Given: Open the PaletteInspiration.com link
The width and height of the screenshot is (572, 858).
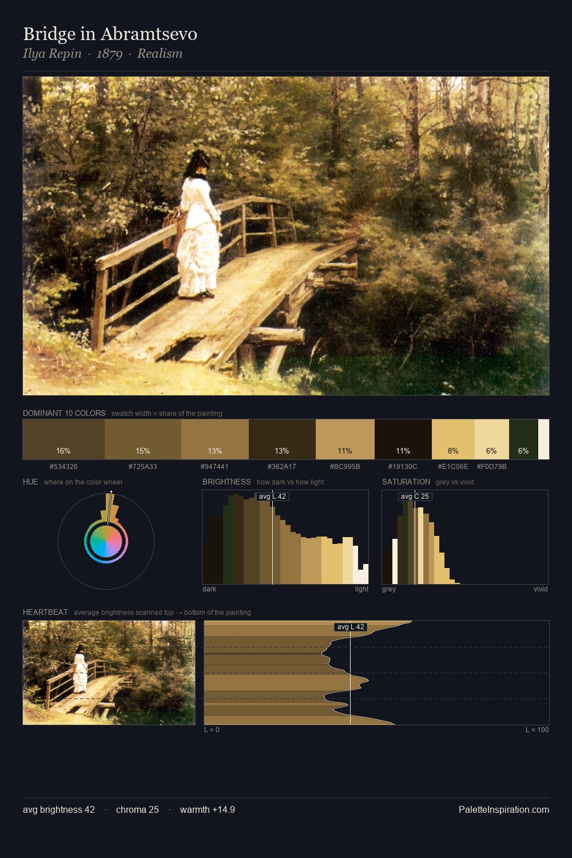Looking at the screenshot, I should tap(504, 810).
